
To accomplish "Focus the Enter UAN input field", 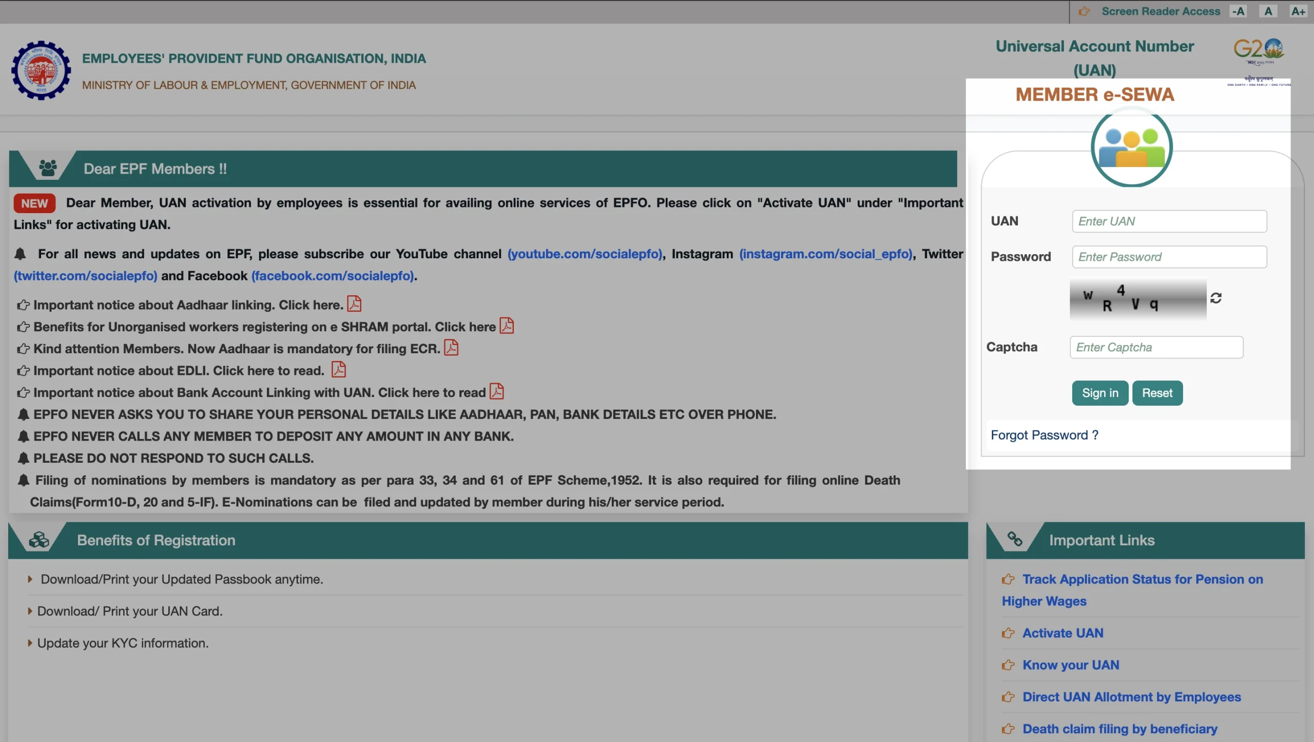I will pos(1169,221).
